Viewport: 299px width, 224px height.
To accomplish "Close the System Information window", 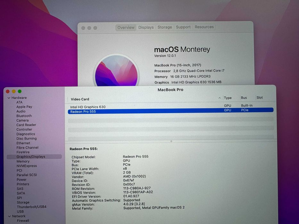I will click(x=8, y=92).
